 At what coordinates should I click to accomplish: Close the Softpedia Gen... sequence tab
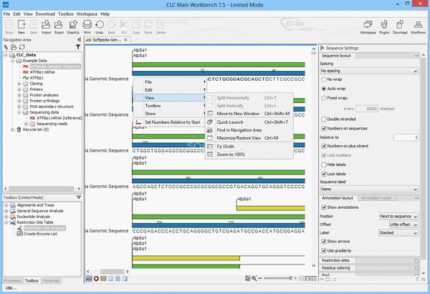pyautogui.click(x=126, y=40)
